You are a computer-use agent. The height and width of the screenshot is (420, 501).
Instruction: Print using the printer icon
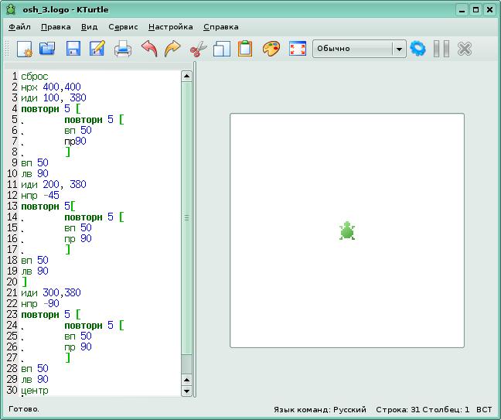point(123,49)
